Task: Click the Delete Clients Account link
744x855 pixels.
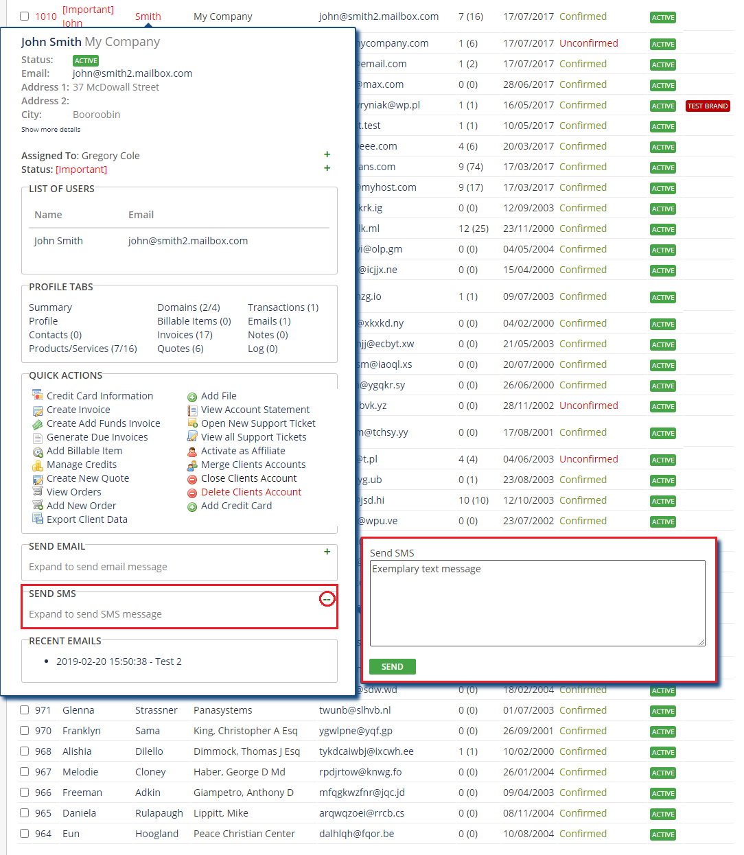Action: (251, 492)
